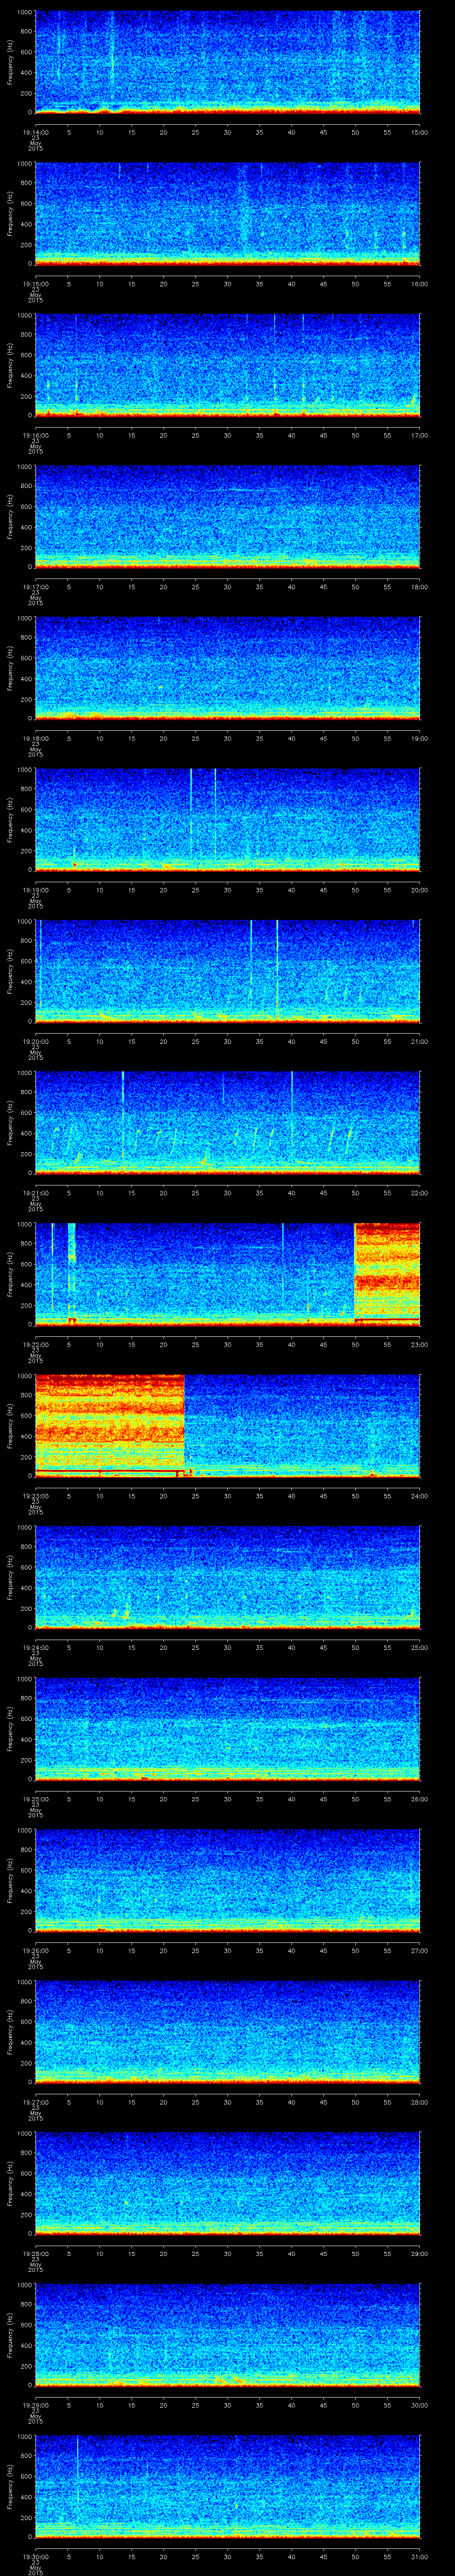Choose the spectrogram panel starting at 19:24:00
Viewport: 455px width, 2576px height.
(x=227, y=1578)
